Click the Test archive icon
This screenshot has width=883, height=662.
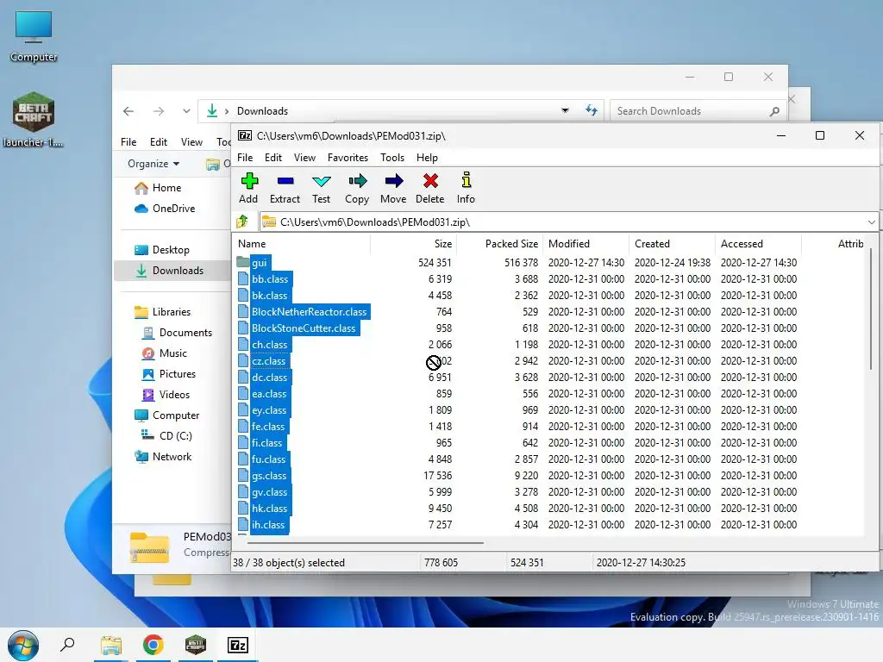point(321,188)
